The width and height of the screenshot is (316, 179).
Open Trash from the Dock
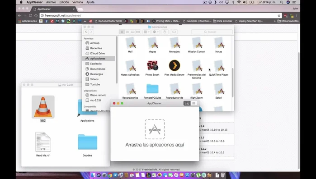pos(223,175)
